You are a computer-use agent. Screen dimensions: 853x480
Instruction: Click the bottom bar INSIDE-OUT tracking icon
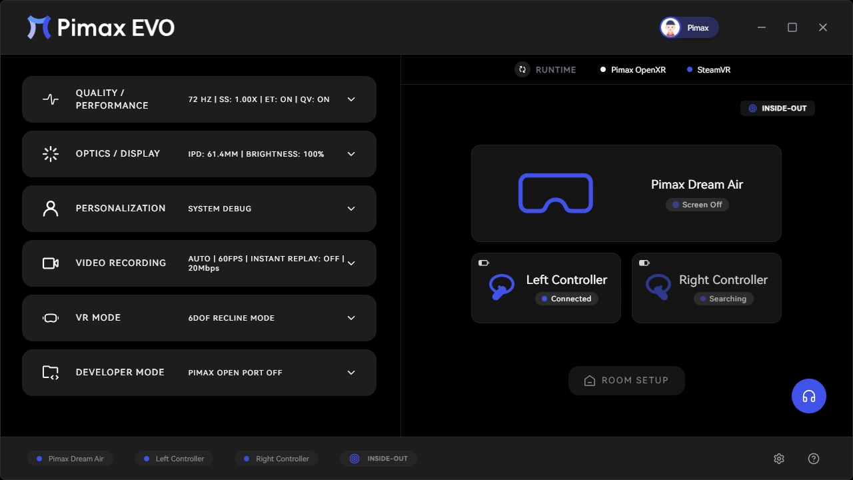[355, 459]
